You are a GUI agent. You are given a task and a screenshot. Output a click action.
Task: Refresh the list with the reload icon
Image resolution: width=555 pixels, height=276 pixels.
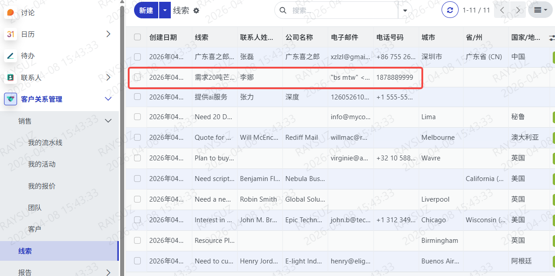[x=450, y=10]
